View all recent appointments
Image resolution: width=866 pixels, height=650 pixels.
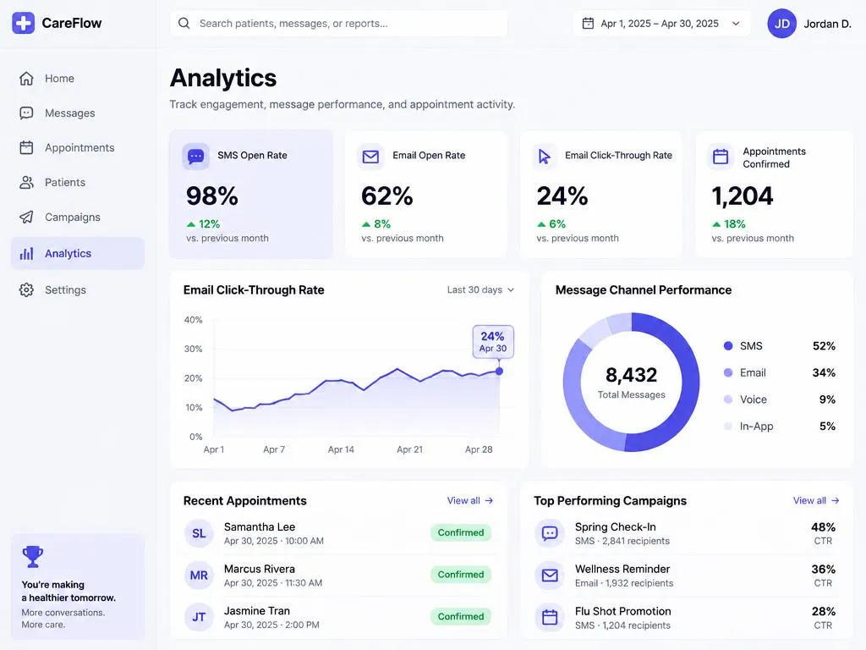click(x=470, y=500)
